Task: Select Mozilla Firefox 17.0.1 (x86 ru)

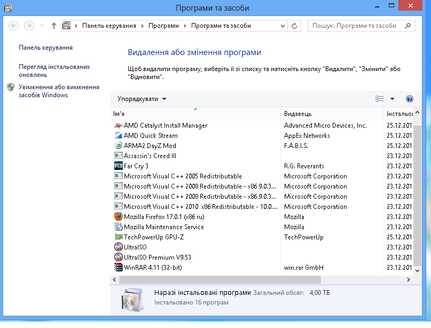Action: [x=263, y=217]
